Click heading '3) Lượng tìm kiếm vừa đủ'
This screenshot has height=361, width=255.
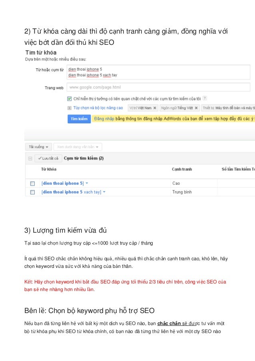(x=66, y=230)
